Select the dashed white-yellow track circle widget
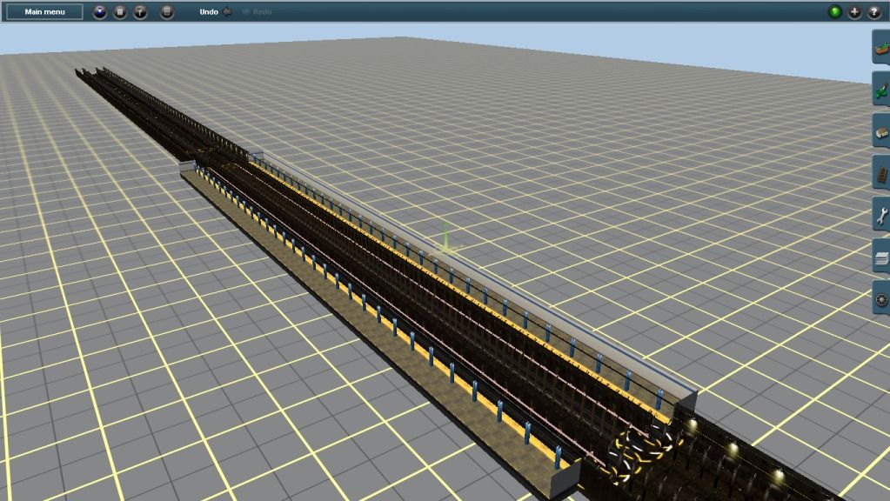 tap(640, 455)
